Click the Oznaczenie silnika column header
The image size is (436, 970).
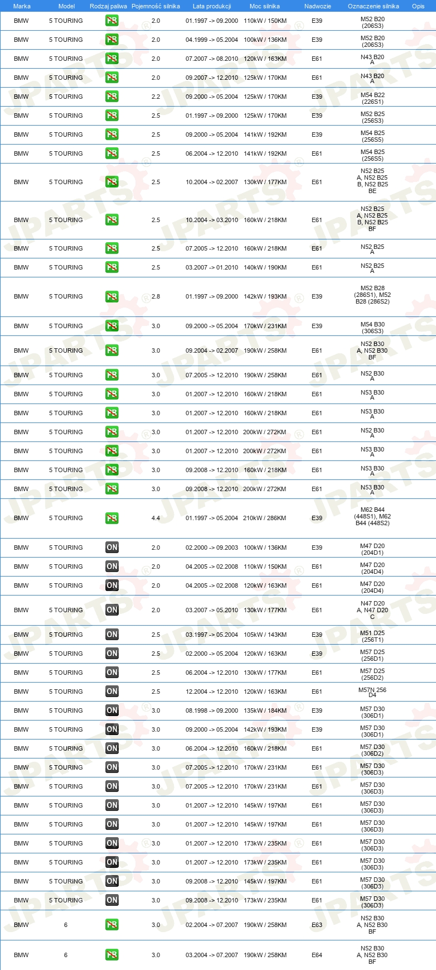pos(373,6)
